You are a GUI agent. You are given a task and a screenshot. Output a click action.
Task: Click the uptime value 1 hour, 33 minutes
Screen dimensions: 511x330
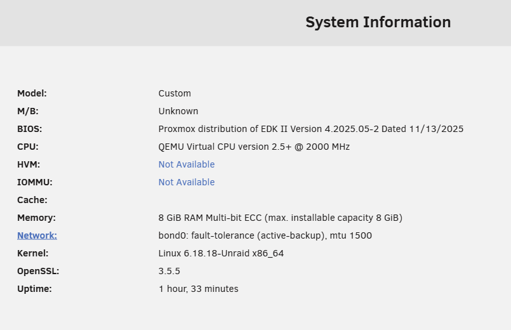click(x=198, y=289)
